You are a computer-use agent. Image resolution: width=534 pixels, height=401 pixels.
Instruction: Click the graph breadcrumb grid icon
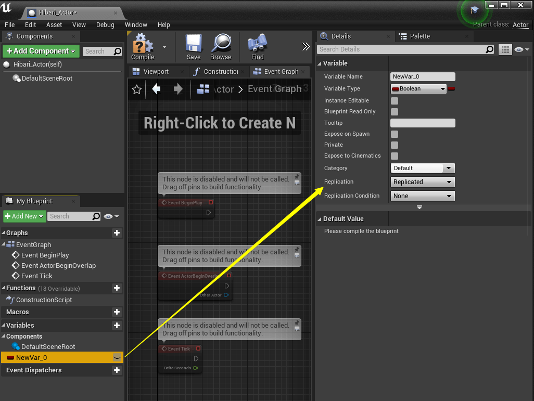(x=203, y=89)
